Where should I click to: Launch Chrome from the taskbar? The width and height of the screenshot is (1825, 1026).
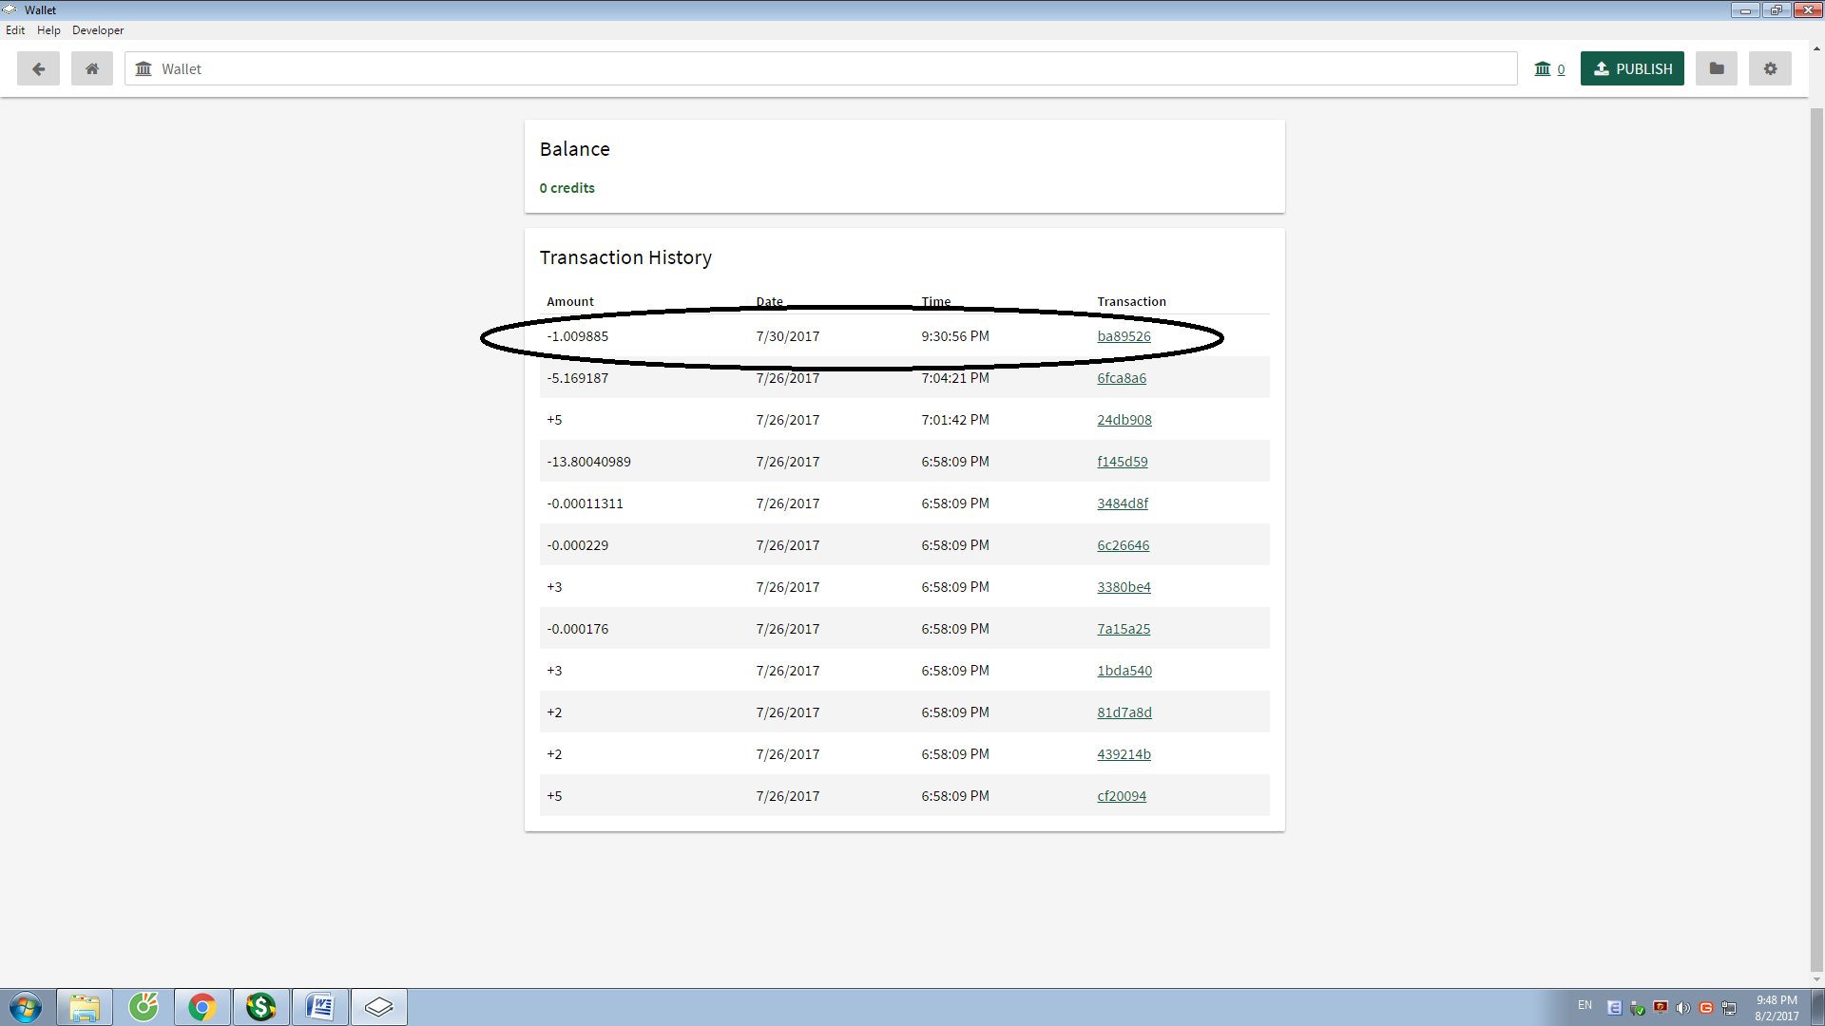(x=202, y=1007)
